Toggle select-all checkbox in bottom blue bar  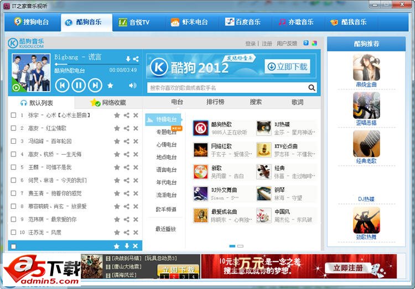click(13, 246)
